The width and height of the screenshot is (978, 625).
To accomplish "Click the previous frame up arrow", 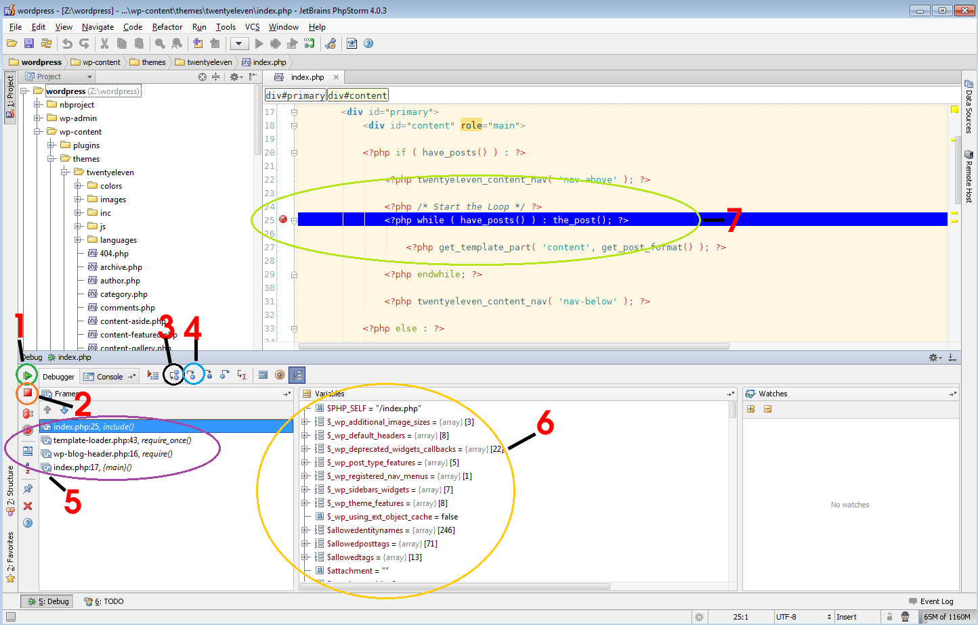I will 47,409.
